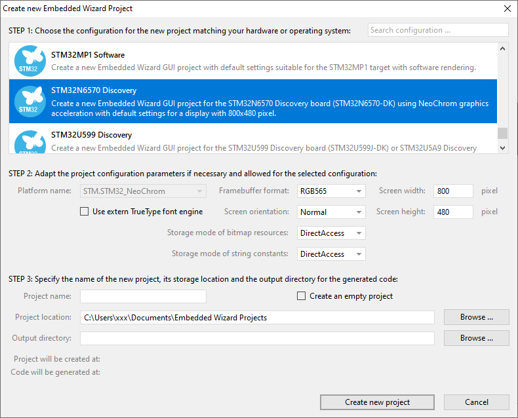The height and width of the screenshot is (418, 518).
Task: Enable Use extern TrueType font engine
Action: tap(84, 212)
